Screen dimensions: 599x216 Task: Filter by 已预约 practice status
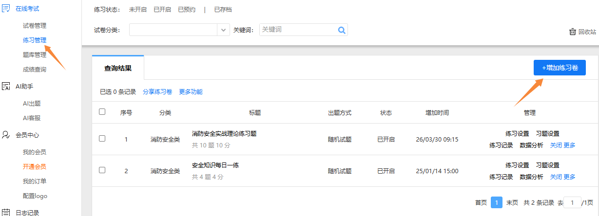point(187,10)
